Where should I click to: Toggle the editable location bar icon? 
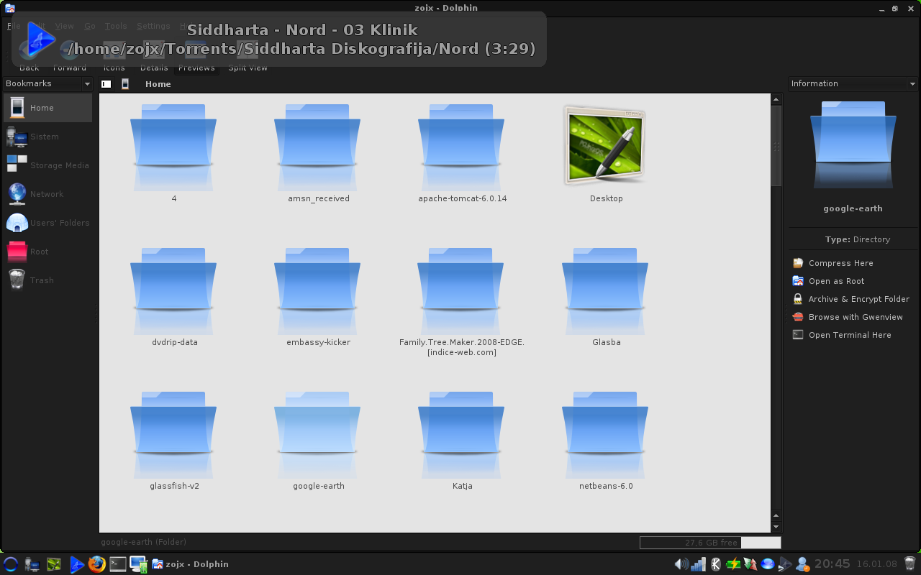click(106, 84)
